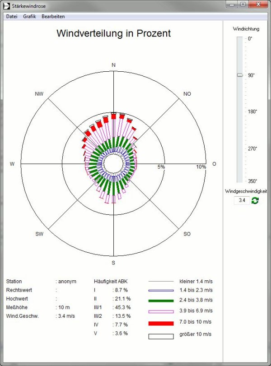Click the red 7.0 bis 10 m/s legend swatch
The height and width of the screenshot is (366, 271).
(x=161, y=323)
